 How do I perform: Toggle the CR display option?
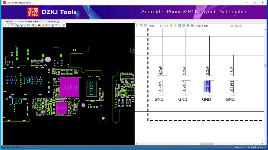coord(56,25)
